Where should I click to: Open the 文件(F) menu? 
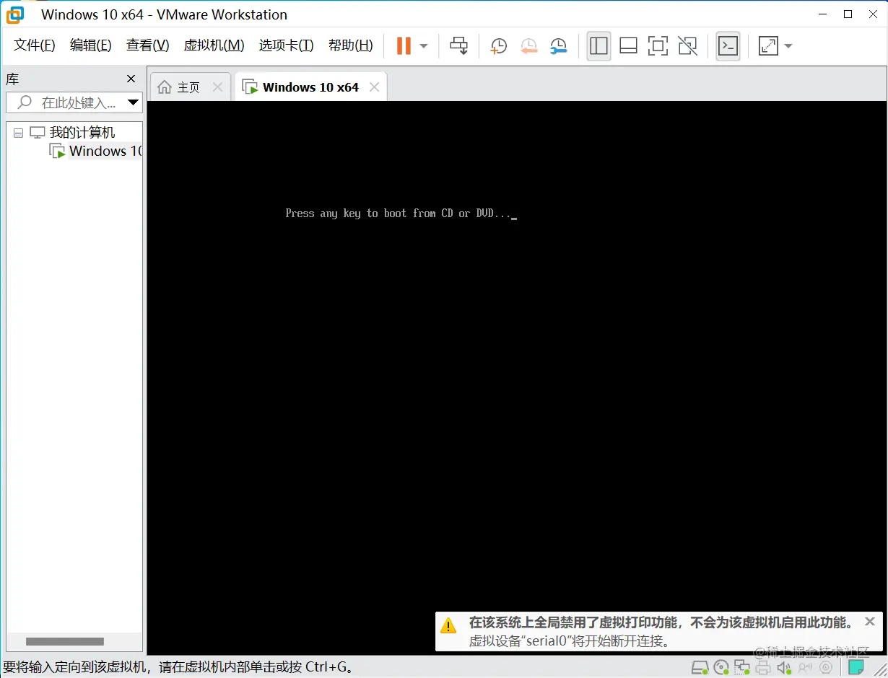[x=35, y=45]
